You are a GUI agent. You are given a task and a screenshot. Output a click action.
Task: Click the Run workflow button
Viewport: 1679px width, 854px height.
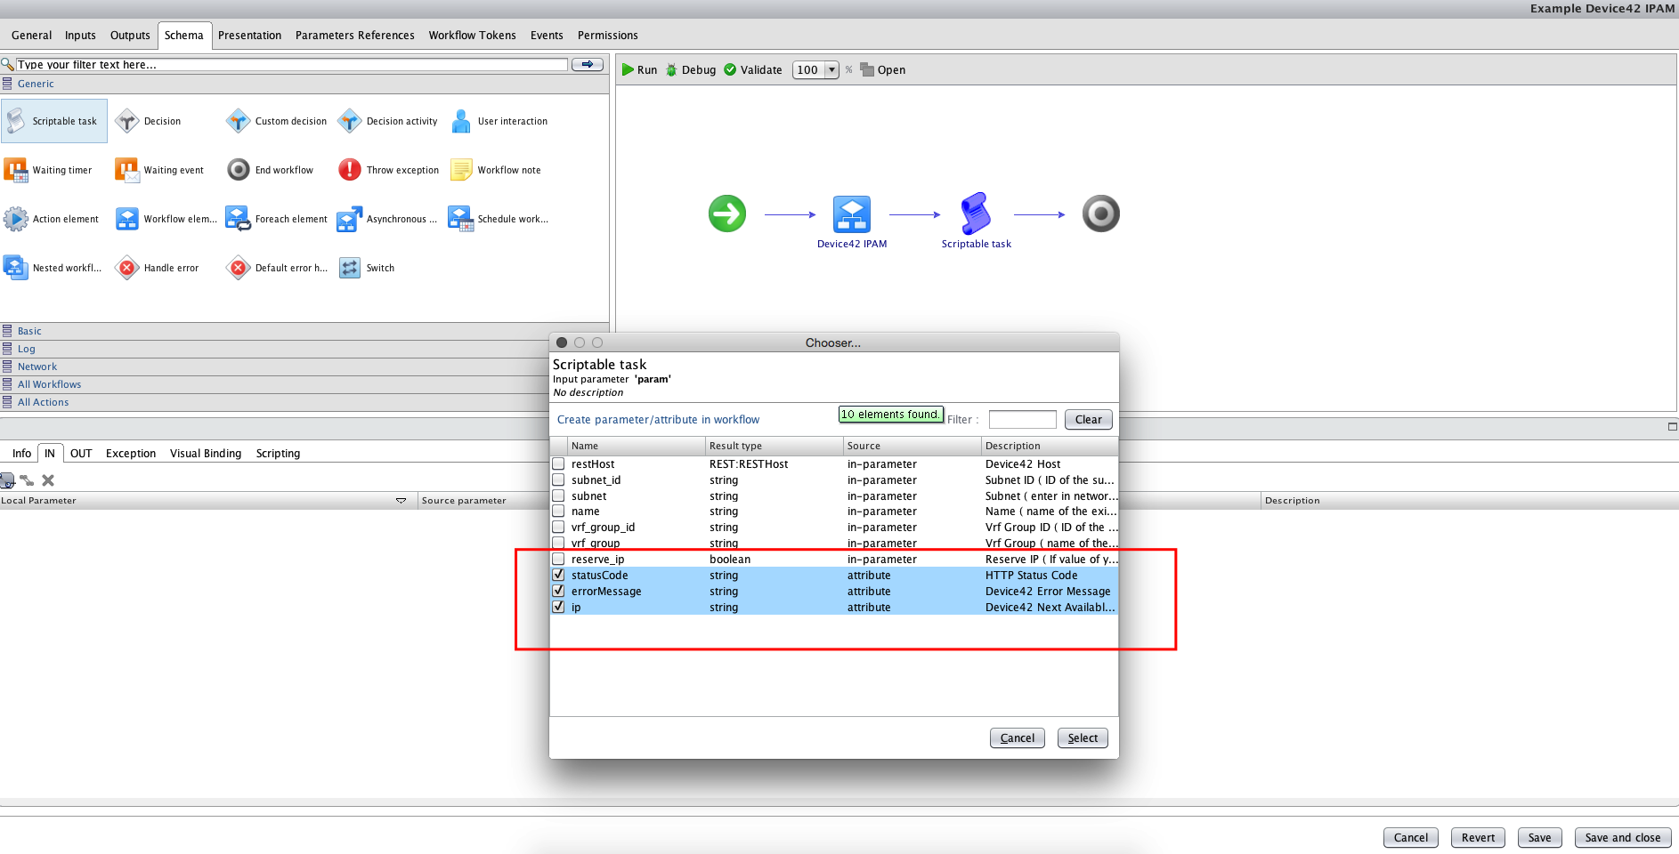click(x=640, y=69)
